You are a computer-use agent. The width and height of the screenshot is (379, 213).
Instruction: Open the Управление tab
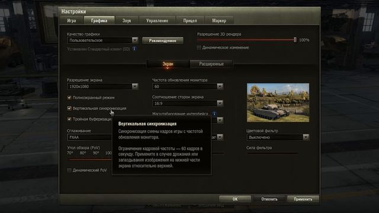pyautogui.click(x=157, y=21)
